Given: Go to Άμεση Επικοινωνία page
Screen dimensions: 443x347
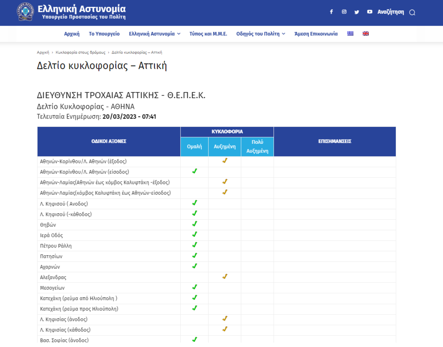Looking at the screenshot, I should 316,34.
